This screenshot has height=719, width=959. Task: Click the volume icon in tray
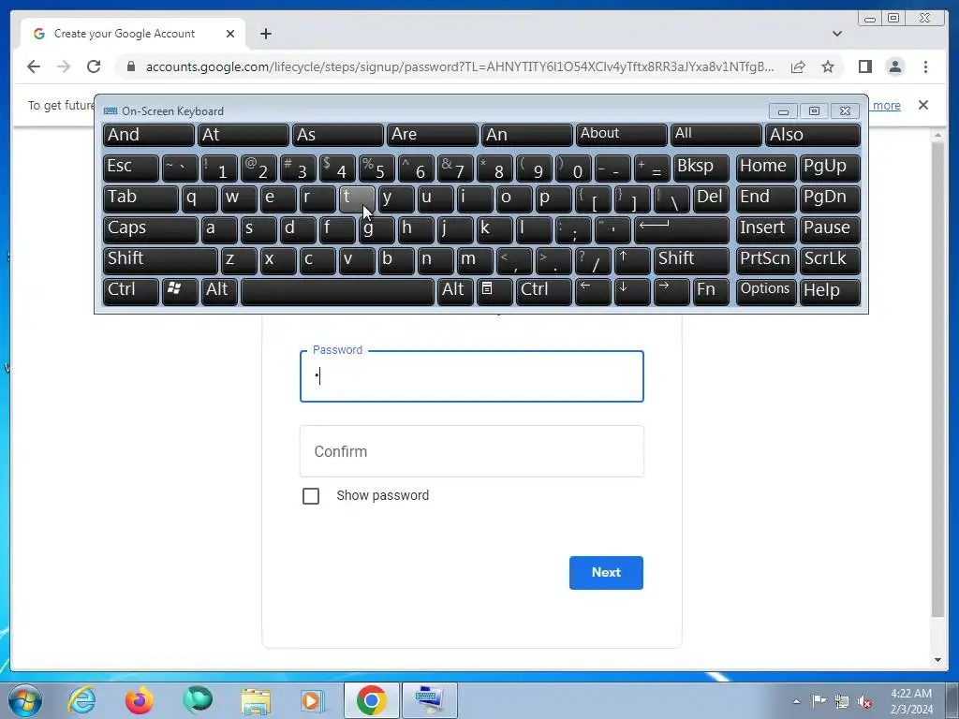click(x=864, y=701)
